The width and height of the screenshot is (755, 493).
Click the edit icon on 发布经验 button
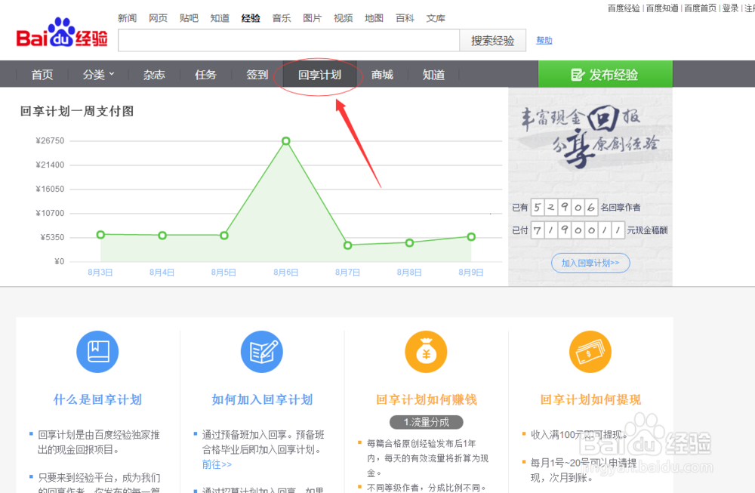(578, 75)
